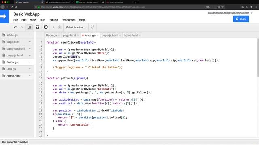Redo the last edit
Image resolution: width=259 pixels, height=145 pixels.
(x=21, y=27)
